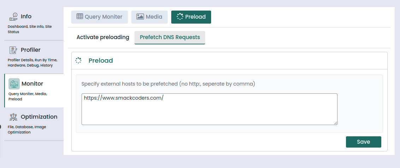Click the spinner icon in Preload panel header
Viewport: 400px width, 168px height.
click(78, 61)
